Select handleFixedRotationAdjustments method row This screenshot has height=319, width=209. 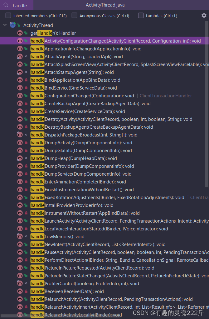point(104,197)
